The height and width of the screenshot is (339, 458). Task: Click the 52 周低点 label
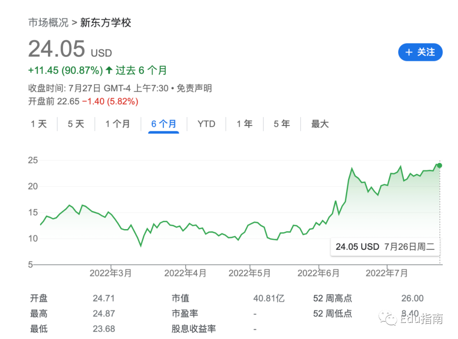(x=332, y=314)
